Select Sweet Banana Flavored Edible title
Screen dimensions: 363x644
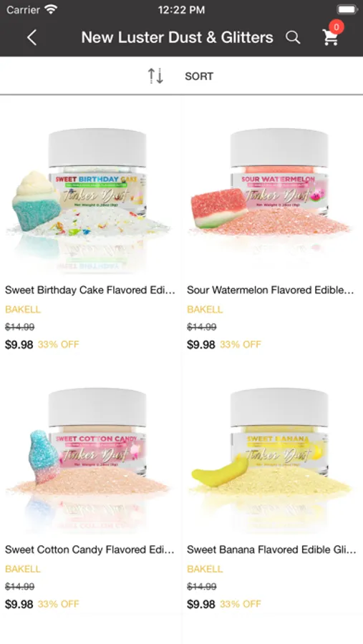click(271, 550)
